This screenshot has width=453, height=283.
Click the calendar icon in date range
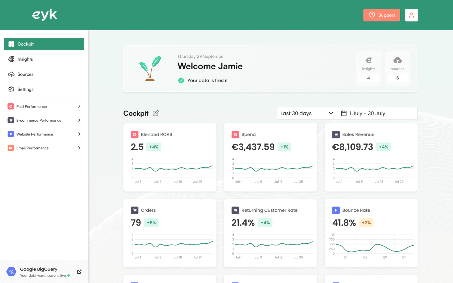tap(344, 113)
